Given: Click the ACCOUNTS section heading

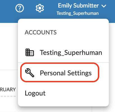Looking at the screenshot, I should 41,32.
